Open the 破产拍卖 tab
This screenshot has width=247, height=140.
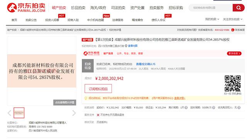click(59, 8)
